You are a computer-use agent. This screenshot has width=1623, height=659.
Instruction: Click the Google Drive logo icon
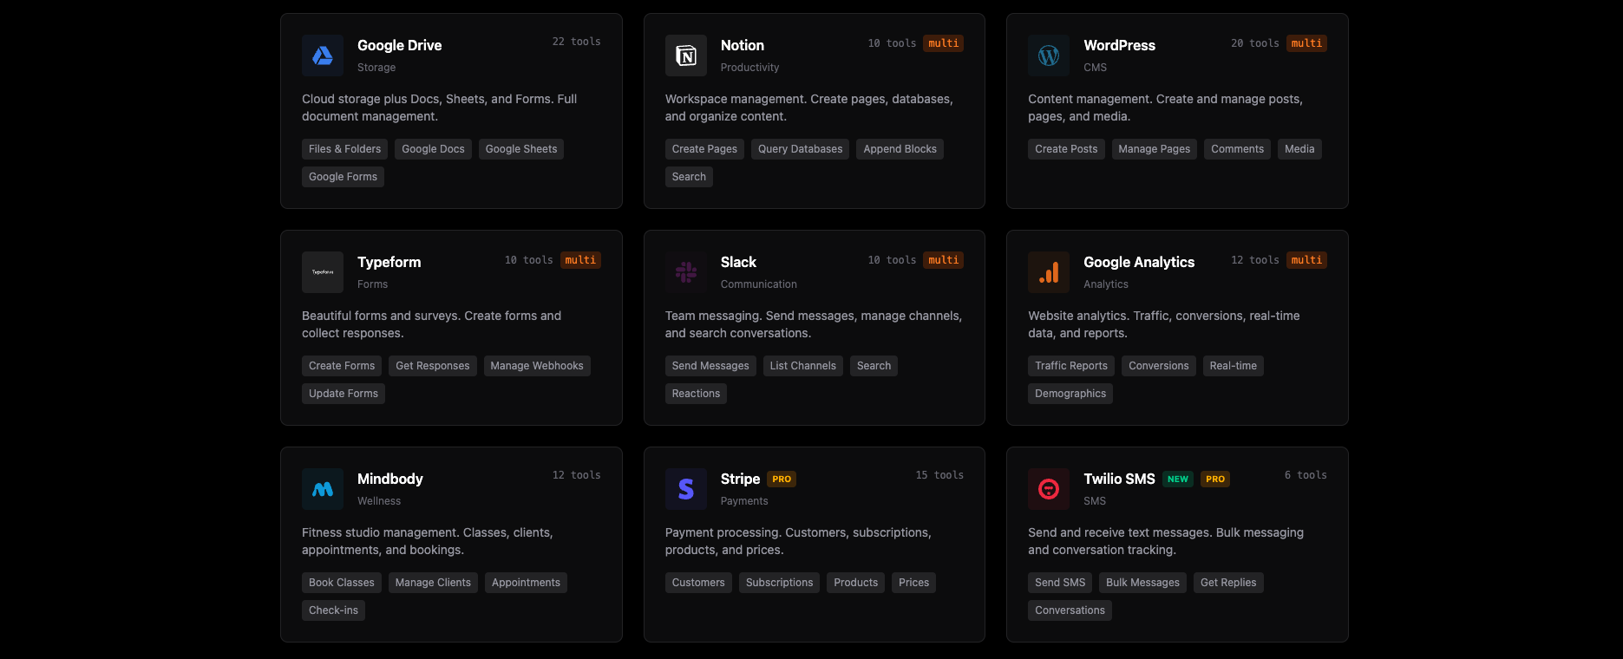323,55
